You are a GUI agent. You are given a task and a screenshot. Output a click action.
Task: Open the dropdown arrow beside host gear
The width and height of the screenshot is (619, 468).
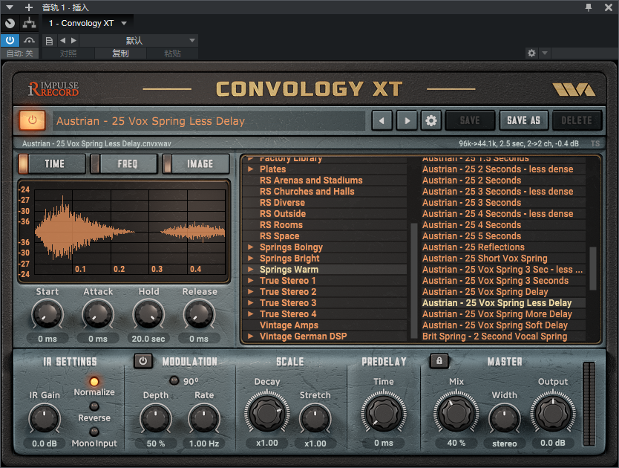(x=545, y=53)
